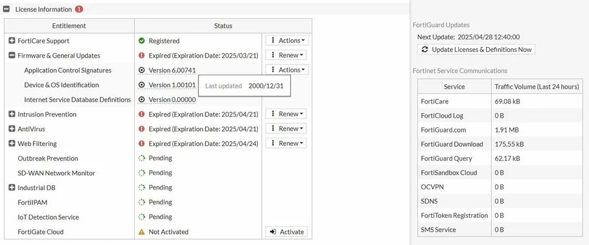Open Actions dropdown for Application Control Signatures

[x=287, y=70]
